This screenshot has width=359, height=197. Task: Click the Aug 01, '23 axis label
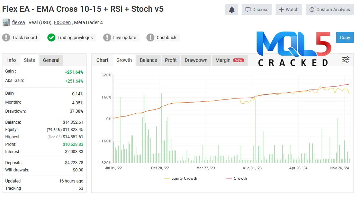252,168
